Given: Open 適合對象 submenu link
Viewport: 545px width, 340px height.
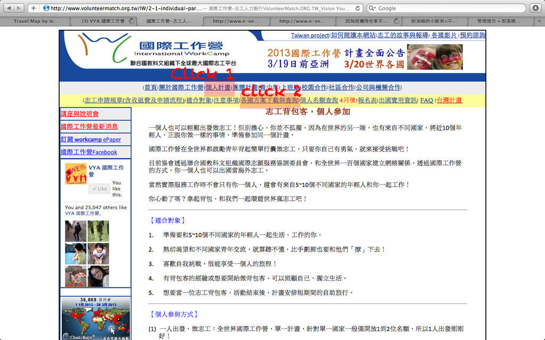Looking at the screenshot, I should coord(199,100).
